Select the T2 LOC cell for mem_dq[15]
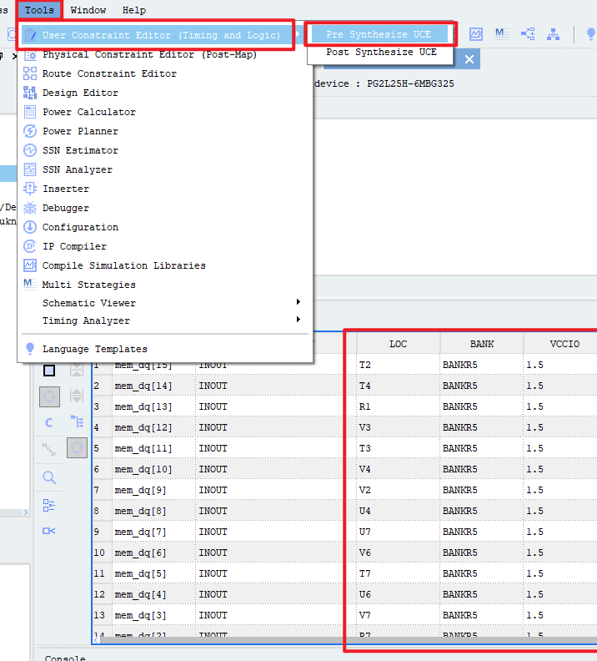Viewport: 597px width, 661px height. point(398,365)
